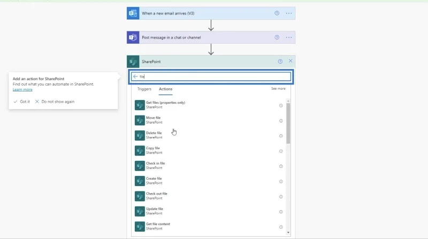Image resolution: width=428 pixels, height=239 pixels.
Task: Choose the Check in file action
Action: [209, 166]
